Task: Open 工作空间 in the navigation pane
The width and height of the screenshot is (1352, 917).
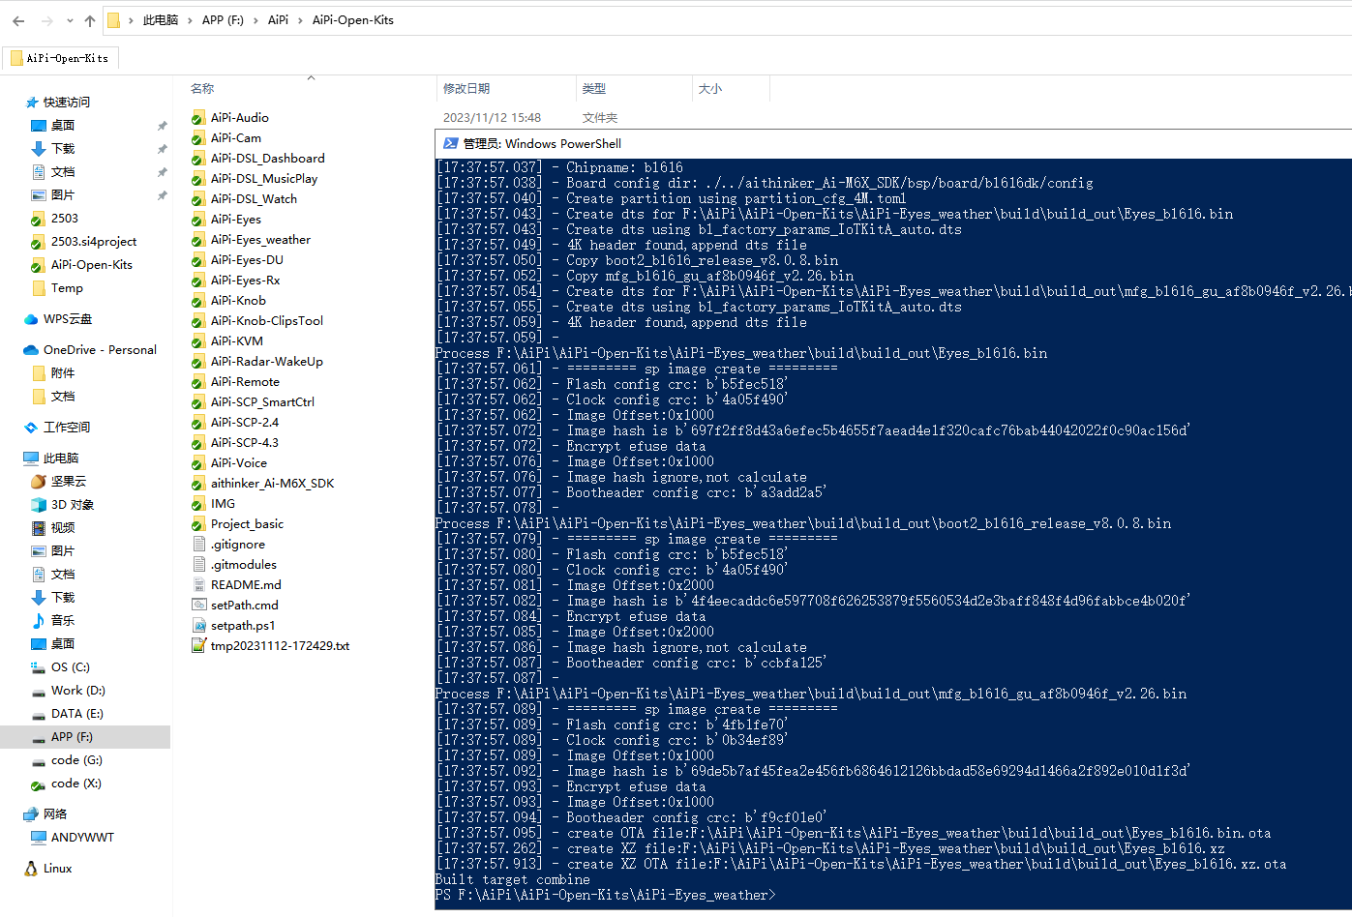Action: point(58,428)
